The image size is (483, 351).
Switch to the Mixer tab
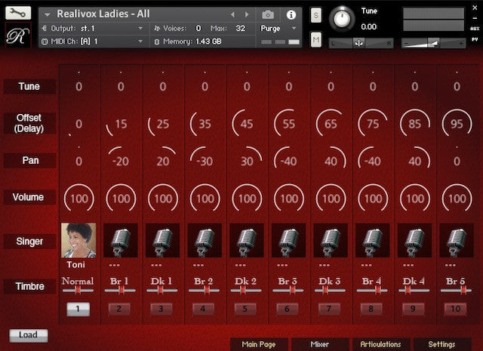(319, 344)
